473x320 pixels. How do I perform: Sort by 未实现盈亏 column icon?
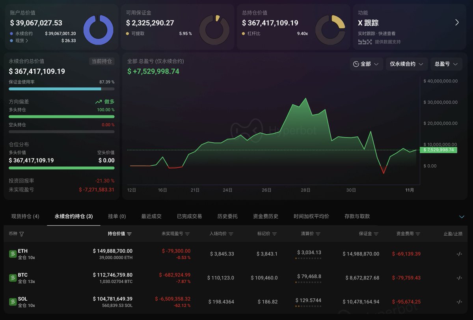[x=187, y=234]
